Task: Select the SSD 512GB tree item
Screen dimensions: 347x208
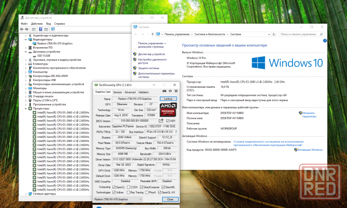Action: click(44, 56)
